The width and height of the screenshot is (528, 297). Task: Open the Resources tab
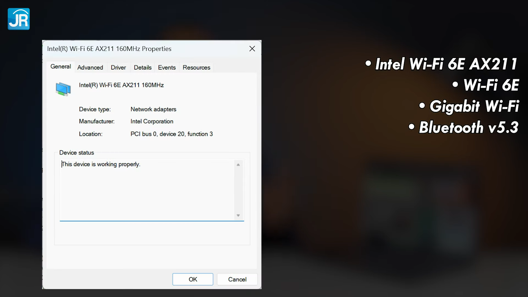(x=196, y=67)
